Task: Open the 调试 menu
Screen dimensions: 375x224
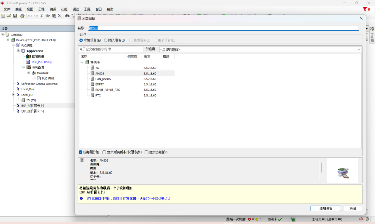Action: coord(76,9)
